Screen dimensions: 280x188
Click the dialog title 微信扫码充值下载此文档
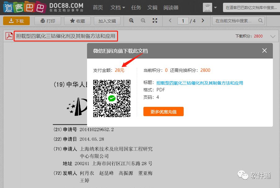coord(120,51)
